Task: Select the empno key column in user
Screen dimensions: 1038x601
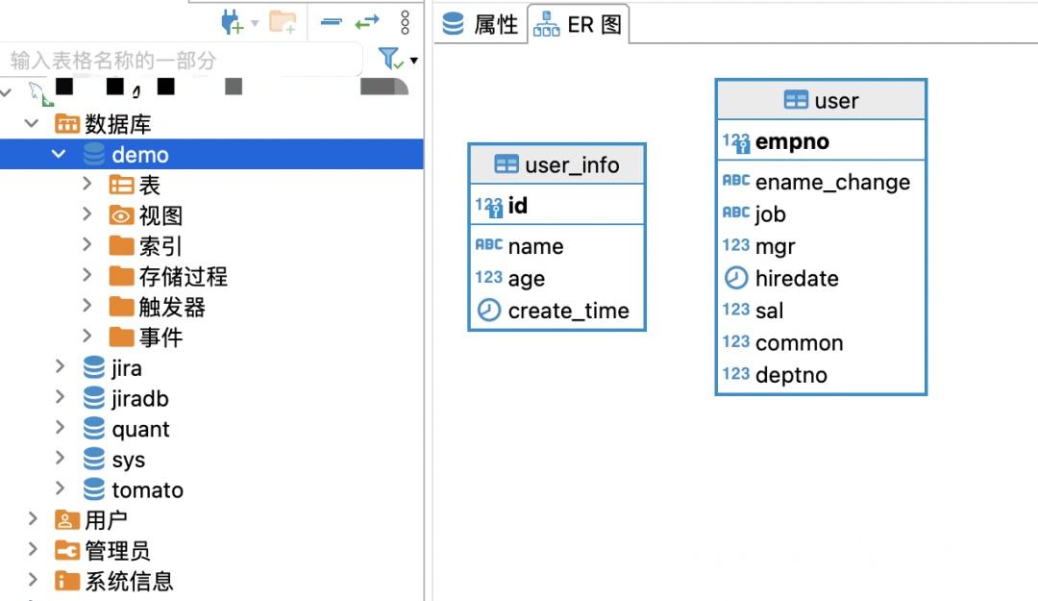Action: click(821, 141)
